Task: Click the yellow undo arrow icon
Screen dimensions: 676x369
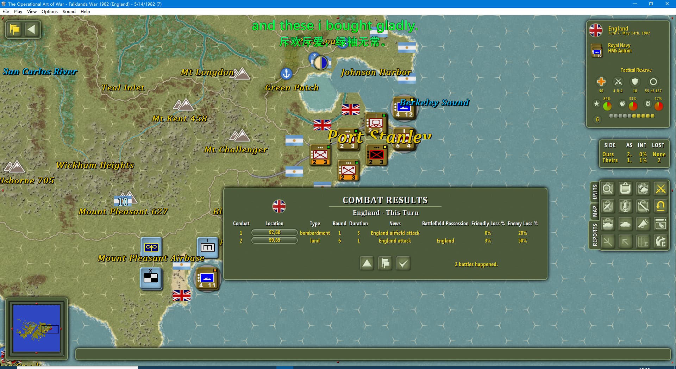Action: (661, 206)
